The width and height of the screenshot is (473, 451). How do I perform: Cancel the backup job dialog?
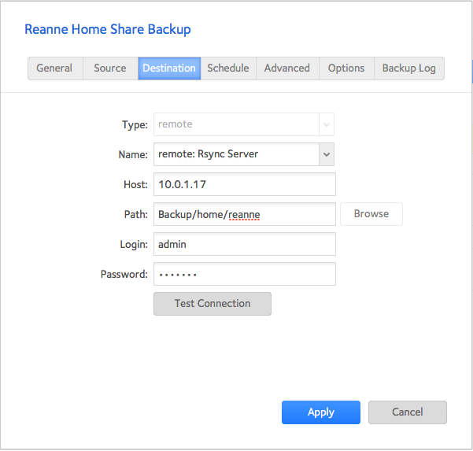click(408, 412)
